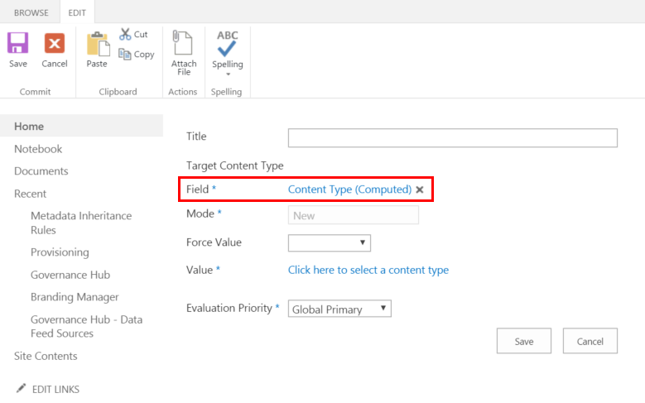Screen dimensions: 645x403
Task: Remove the Content Type (Computed) field
Action: pyautogui.click(x=420, y=190)
